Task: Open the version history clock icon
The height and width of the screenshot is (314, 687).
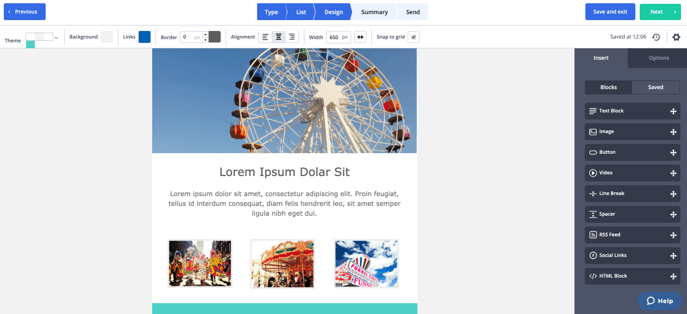Action: pyautogui.click(x=656, y=37)
